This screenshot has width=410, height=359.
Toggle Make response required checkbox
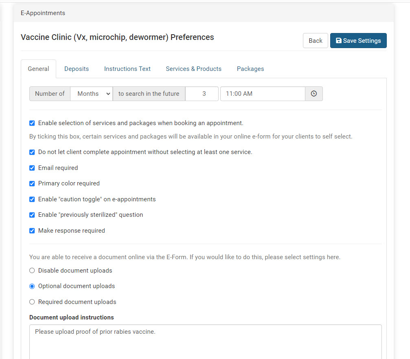(x=32, y=231)
